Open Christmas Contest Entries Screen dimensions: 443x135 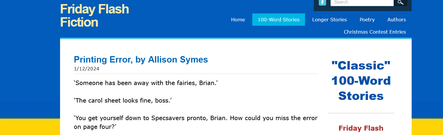(375, 32)
